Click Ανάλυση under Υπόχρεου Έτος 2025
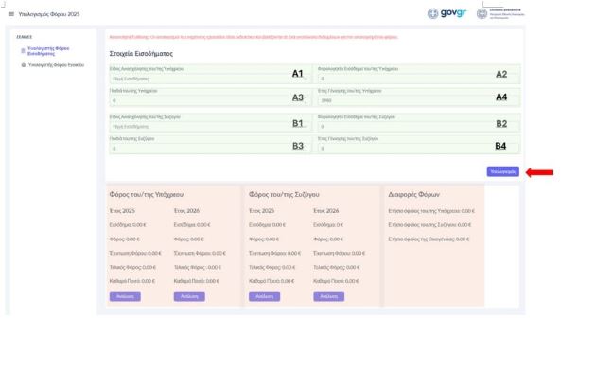This screenshot has height=390, width=613. click(x=124, y=296)
